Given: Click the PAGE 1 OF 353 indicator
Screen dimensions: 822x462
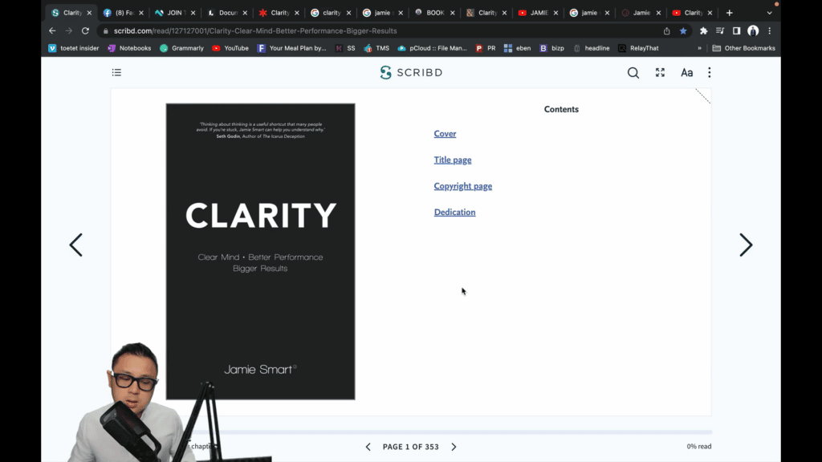Looking at the screenshot, I should point(410,447).
